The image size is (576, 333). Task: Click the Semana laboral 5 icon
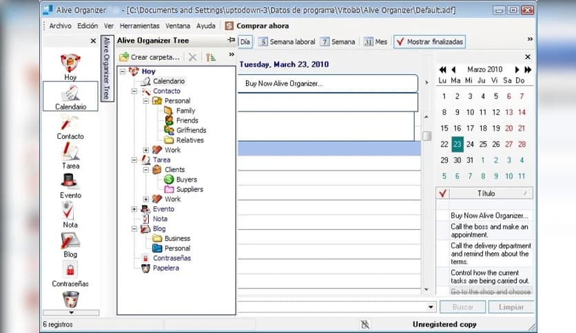pyautogui.click(x=263, y=42)
